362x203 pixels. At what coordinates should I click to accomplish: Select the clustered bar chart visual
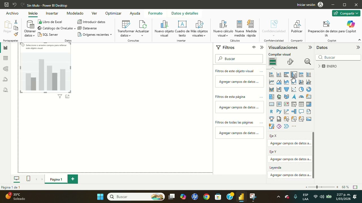point(286,75)
